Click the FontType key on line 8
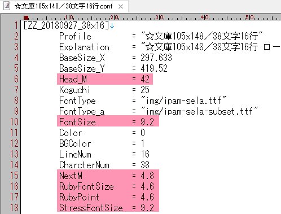This screenshot has width=281, height=214. [x=77, y=101]
